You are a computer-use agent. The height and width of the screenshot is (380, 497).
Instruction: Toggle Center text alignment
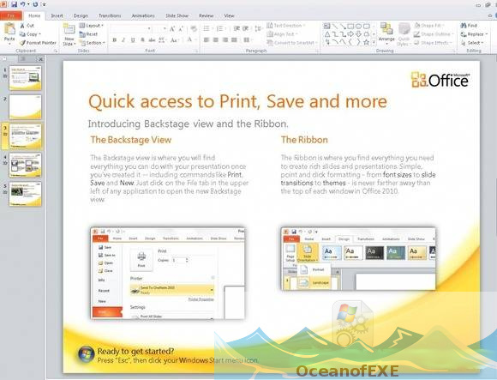pyautogui.click(x=216, y=40)
